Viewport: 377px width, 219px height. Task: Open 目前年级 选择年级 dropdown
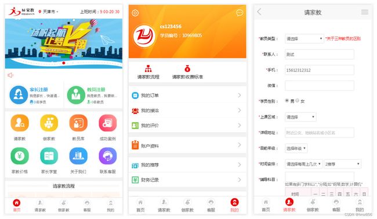[296, 148]
